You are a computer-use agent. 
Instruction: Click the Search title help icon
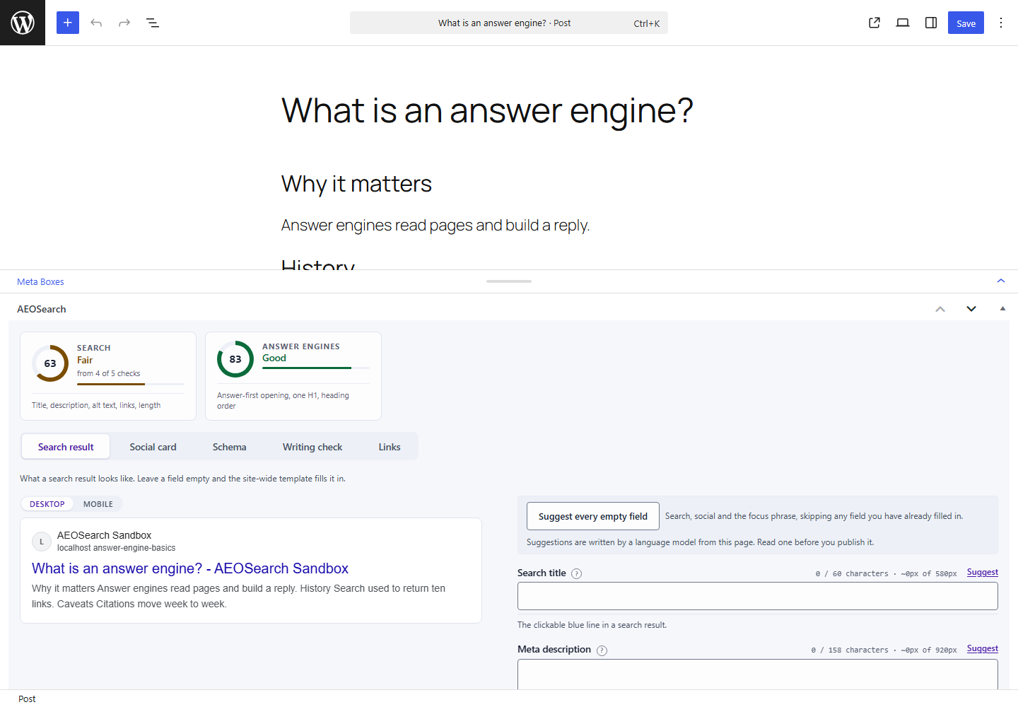[x=577, y=573]
